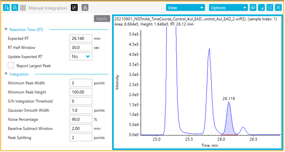Click the corner triangle icon in top-right toolbar

pos(262,8)
